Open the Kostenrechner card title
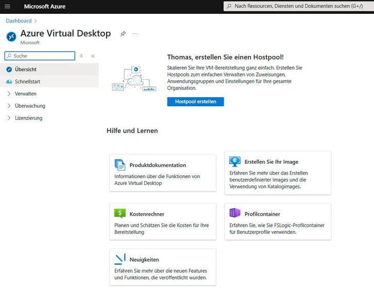The height and width of the screenshot is (308, 374). 147,214
